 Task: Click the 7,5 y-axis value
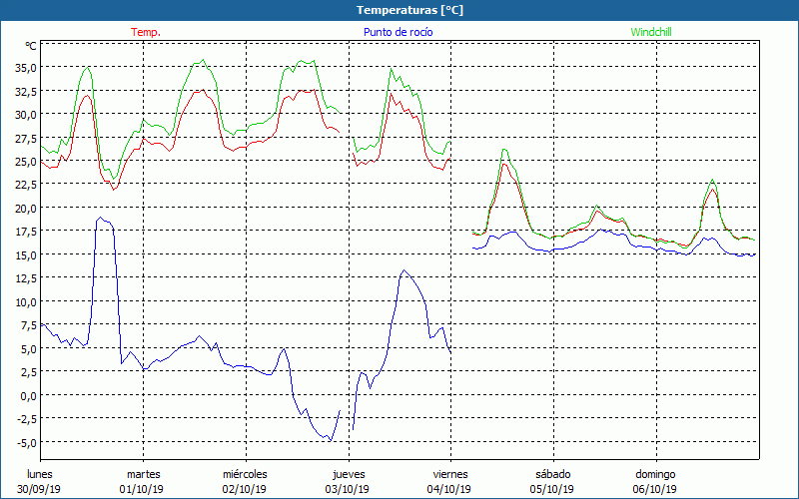click(x=29, y=325)
